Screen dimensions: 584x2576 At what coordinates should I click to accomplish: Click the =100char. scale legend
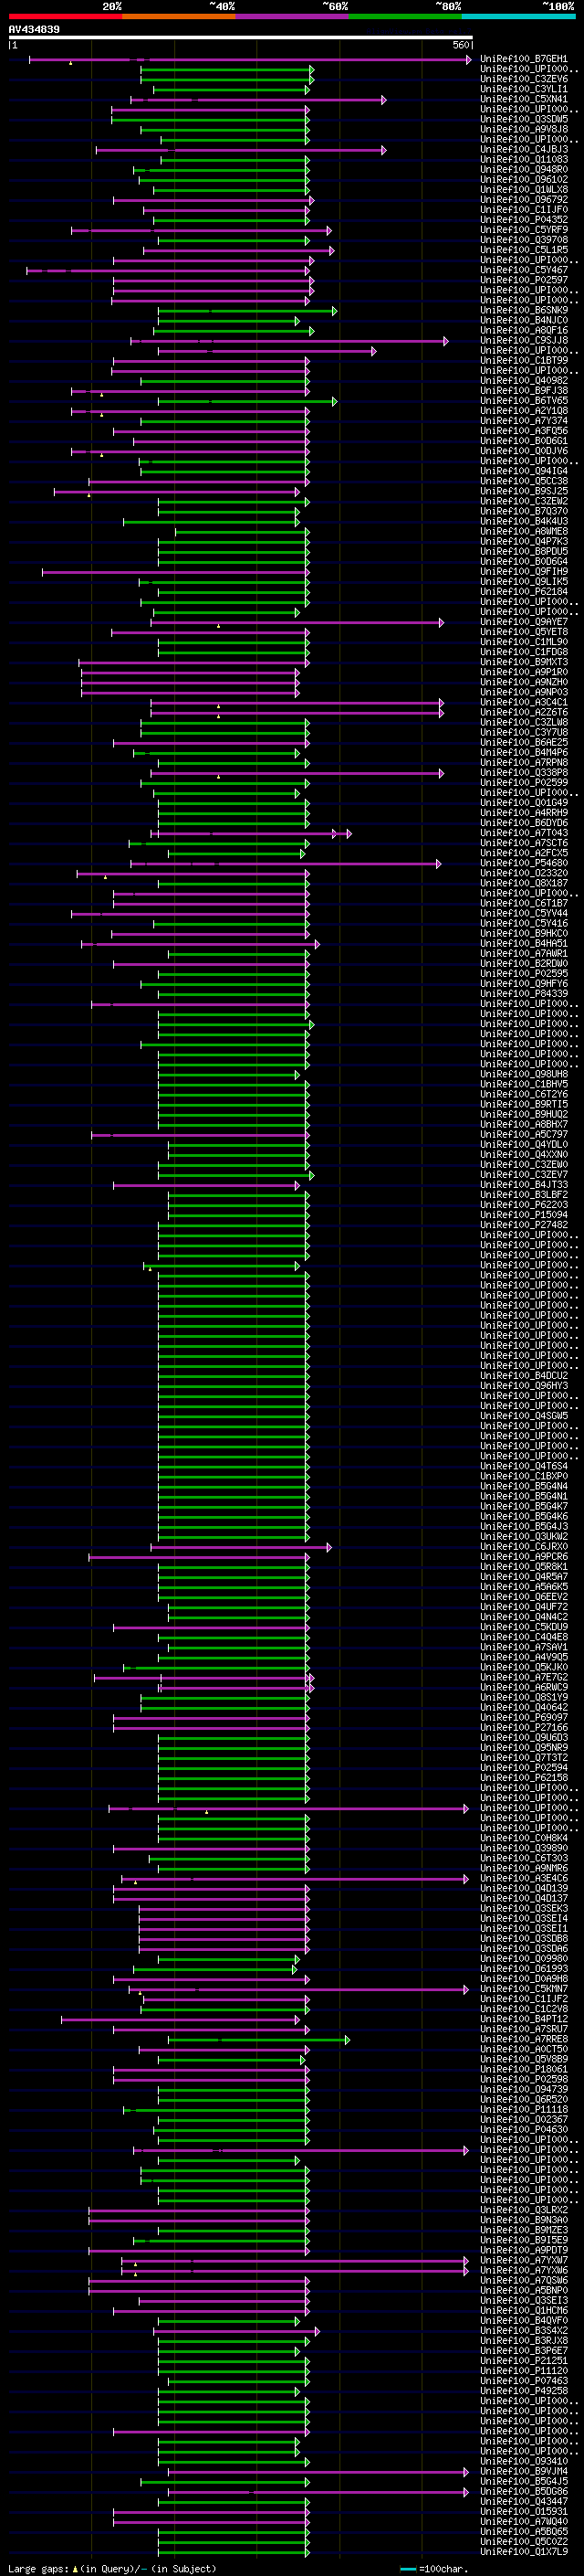click(x=434, y=2569)
